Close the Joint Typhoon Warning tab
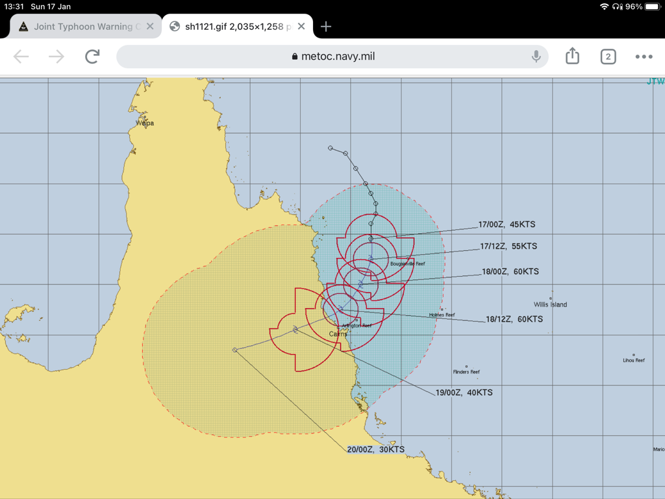Image resolution: width=665 pixels, height=499 pixels. click(x=150, y=26)
